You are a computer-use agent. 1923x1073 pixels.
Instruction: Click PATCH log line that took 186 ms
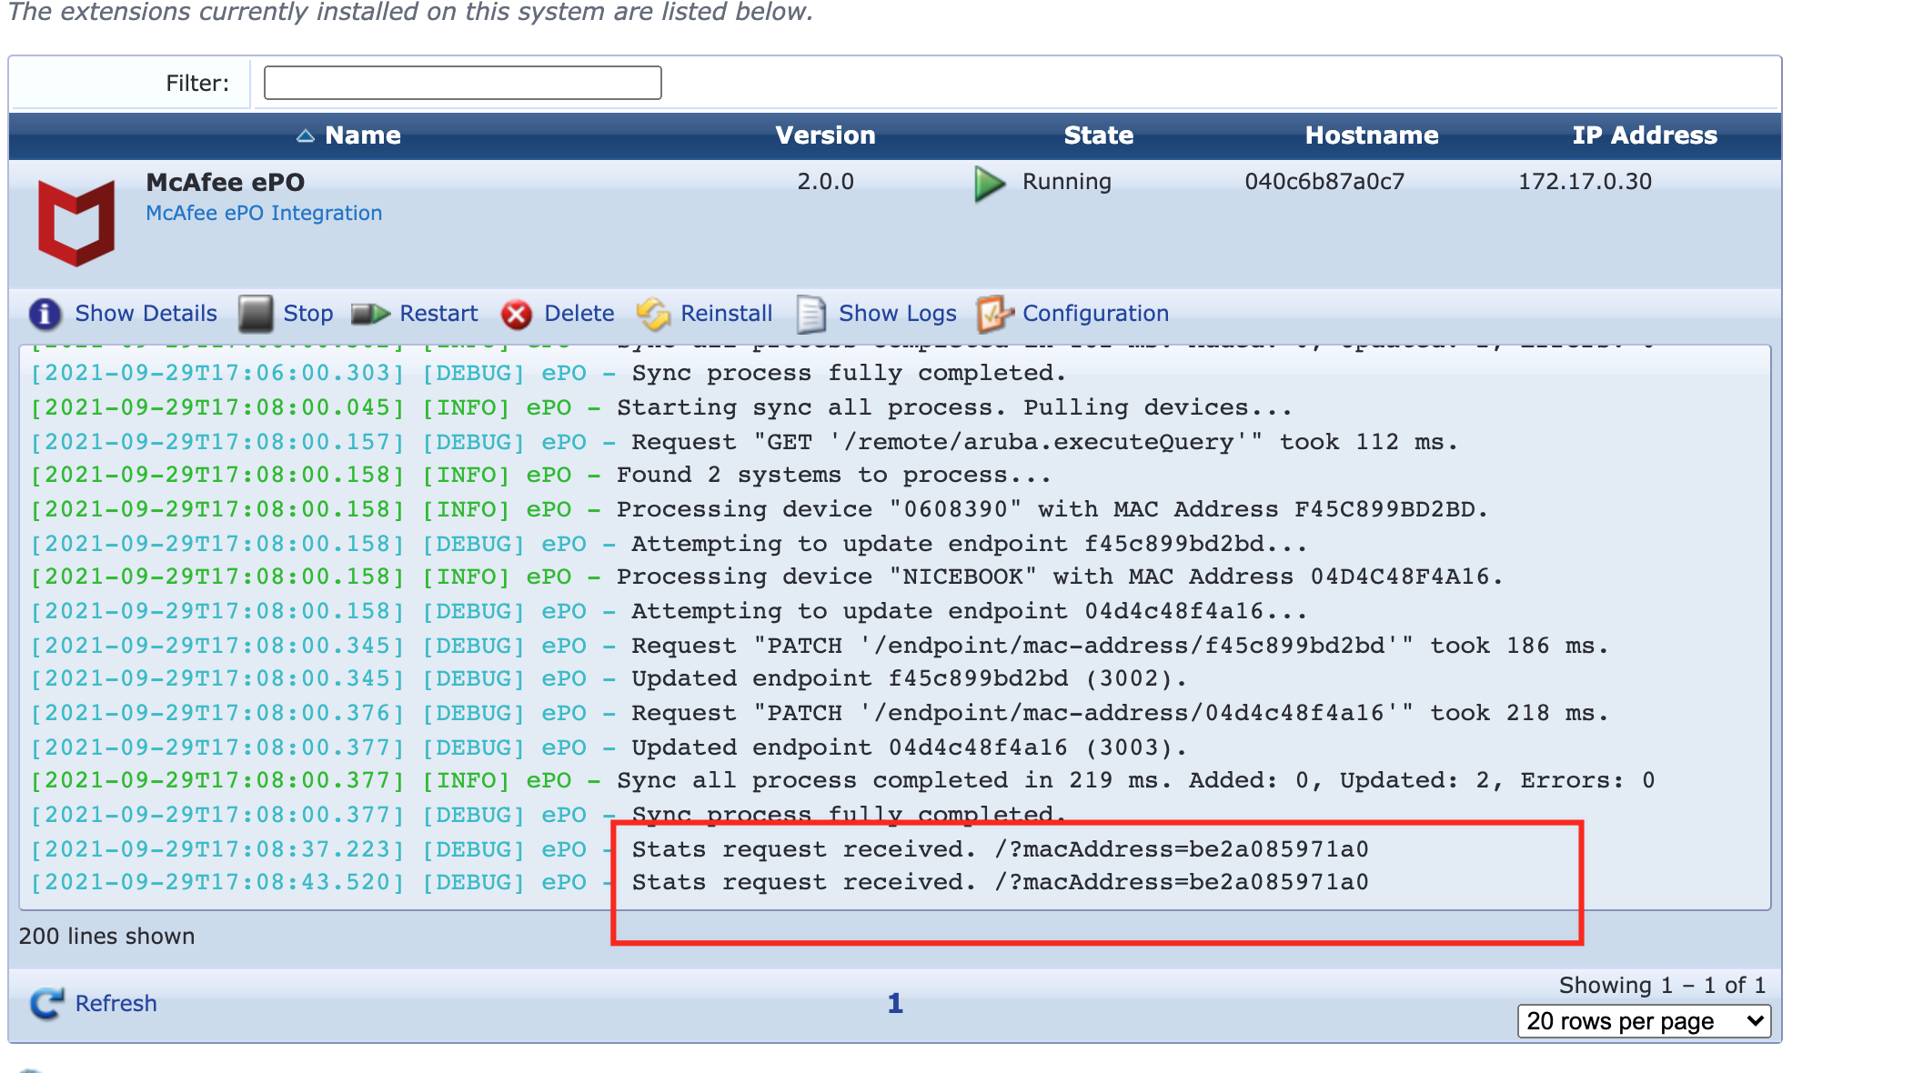pos(820,646)
